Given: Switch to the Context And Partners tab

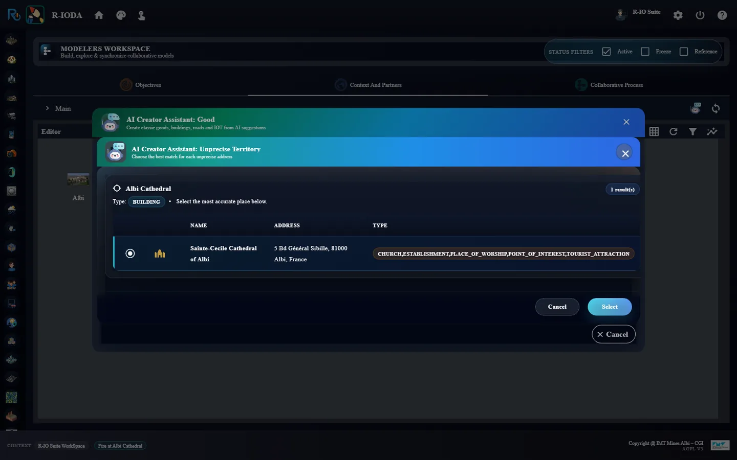Looking at the screenshot, I should 368,85.
